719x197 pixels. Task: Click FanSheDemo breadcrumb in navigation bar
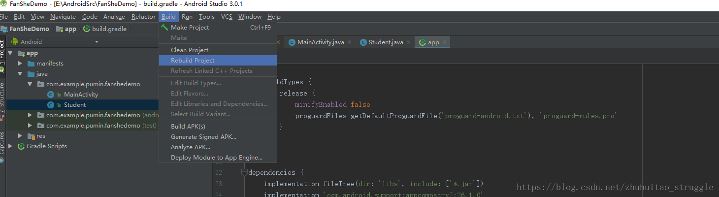point(29,29)
